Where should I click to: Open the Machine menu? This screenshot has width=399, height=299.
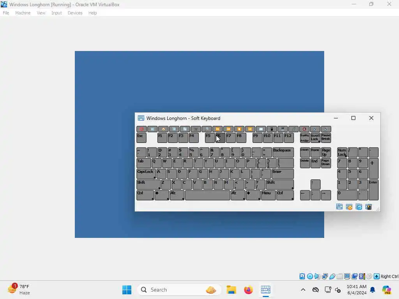point(23,13)
